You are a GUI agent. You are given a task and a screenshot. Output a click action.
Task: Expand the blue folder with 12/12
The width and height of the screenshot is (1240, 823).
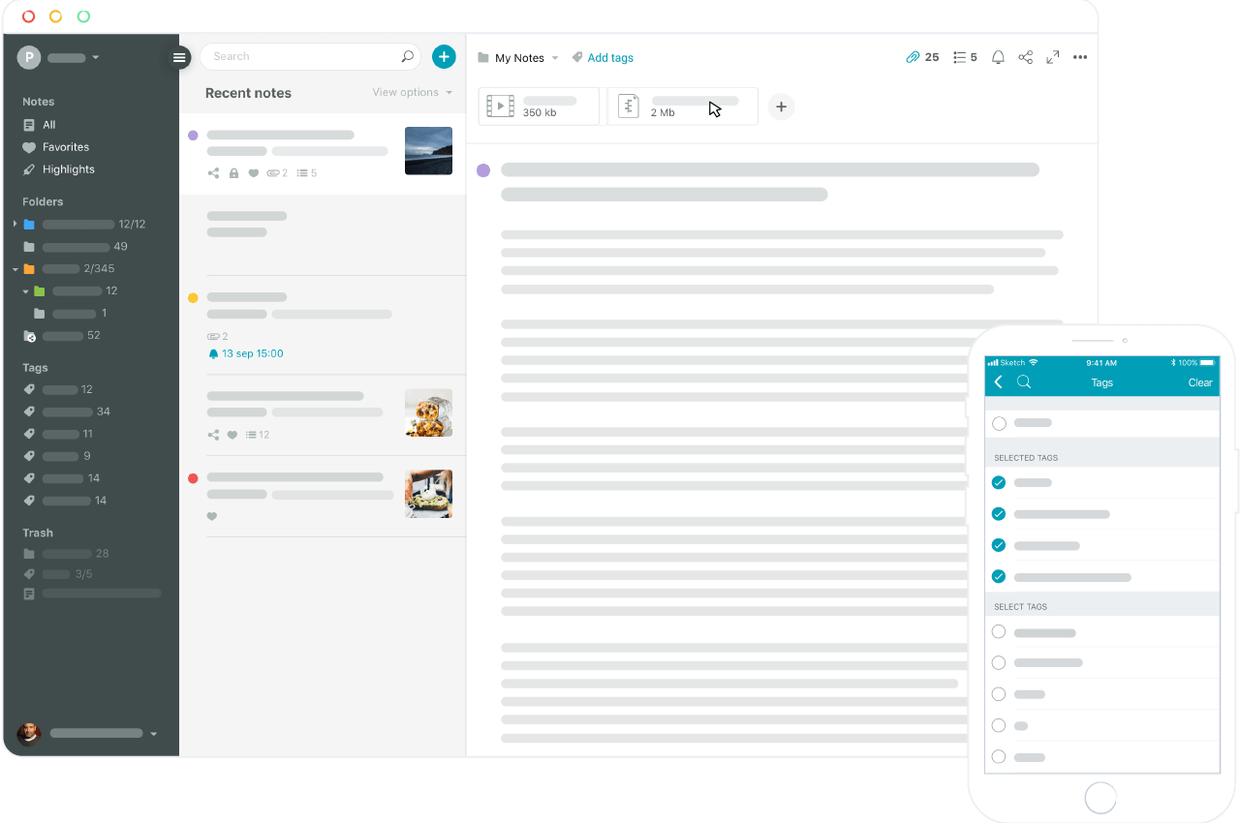pos(15,224)
